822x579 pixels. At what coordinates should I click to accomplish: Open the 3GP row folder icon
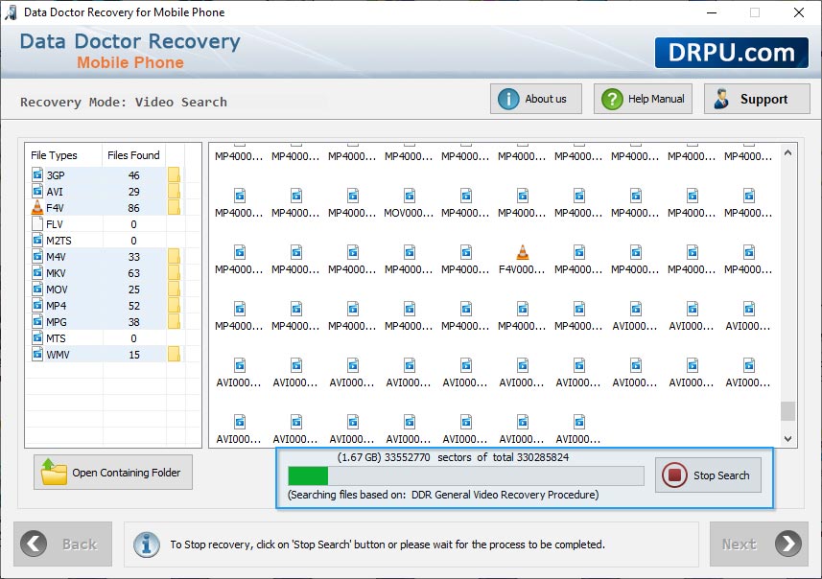tap(174, 175)
